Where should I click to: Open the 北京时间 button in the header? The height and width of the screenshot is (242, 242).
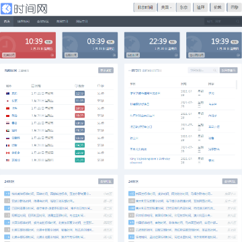click(x=145, y=7)
